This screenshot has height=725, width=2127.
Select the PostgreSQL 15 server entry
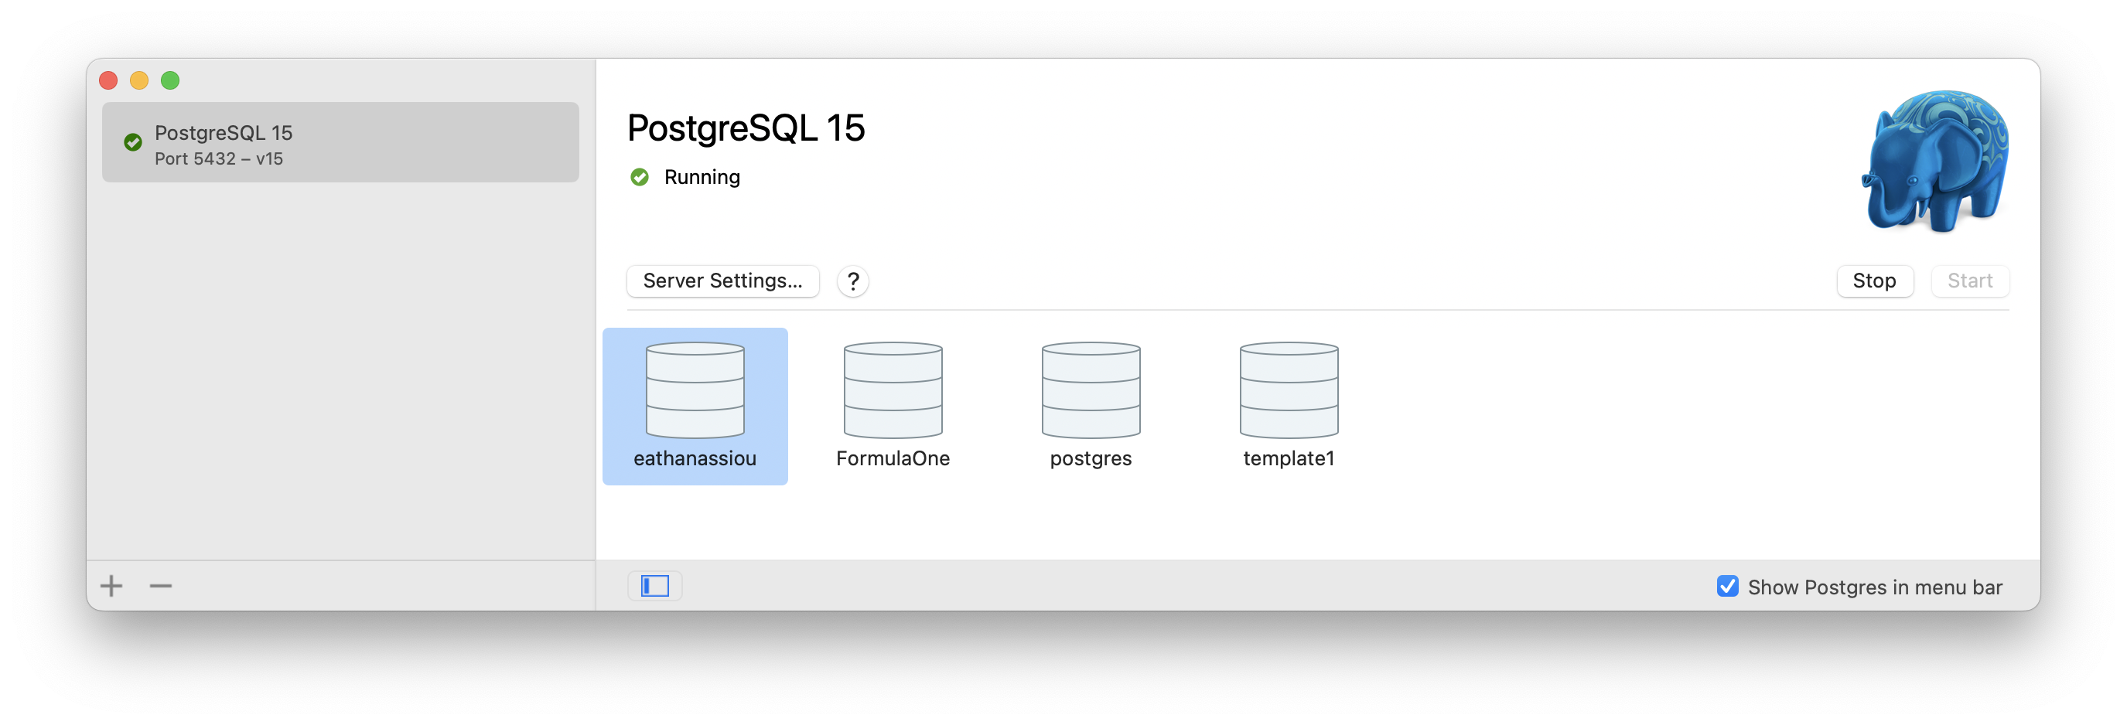340,143
